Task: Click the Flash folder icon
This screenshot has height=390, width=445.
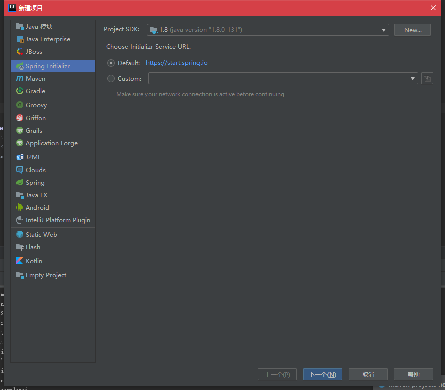Action: (x=20, y=247)
